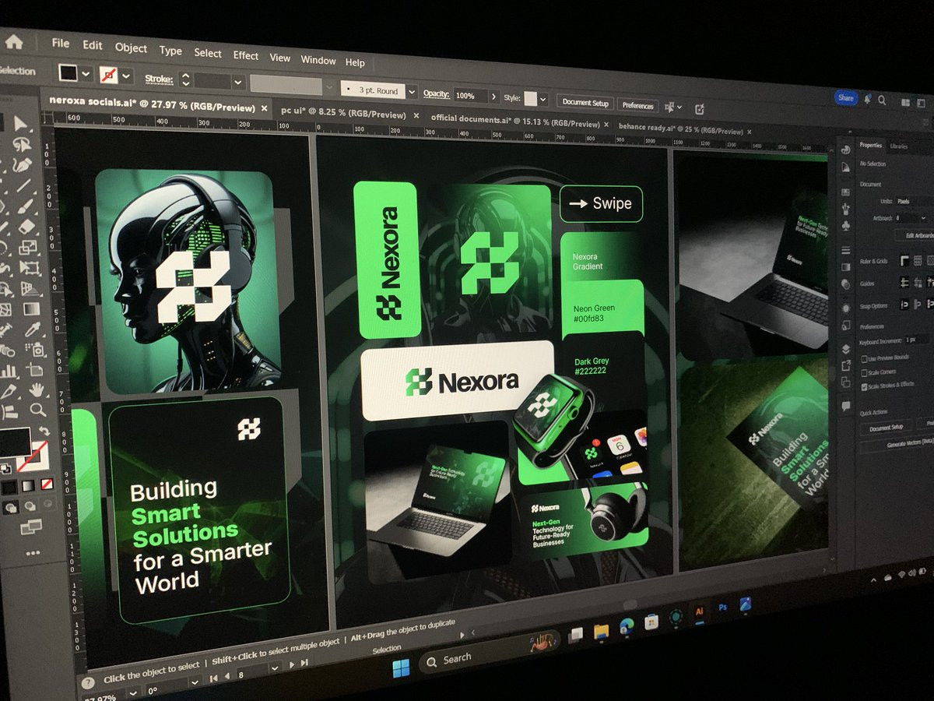Select the Scale tool

click(27, 247)
